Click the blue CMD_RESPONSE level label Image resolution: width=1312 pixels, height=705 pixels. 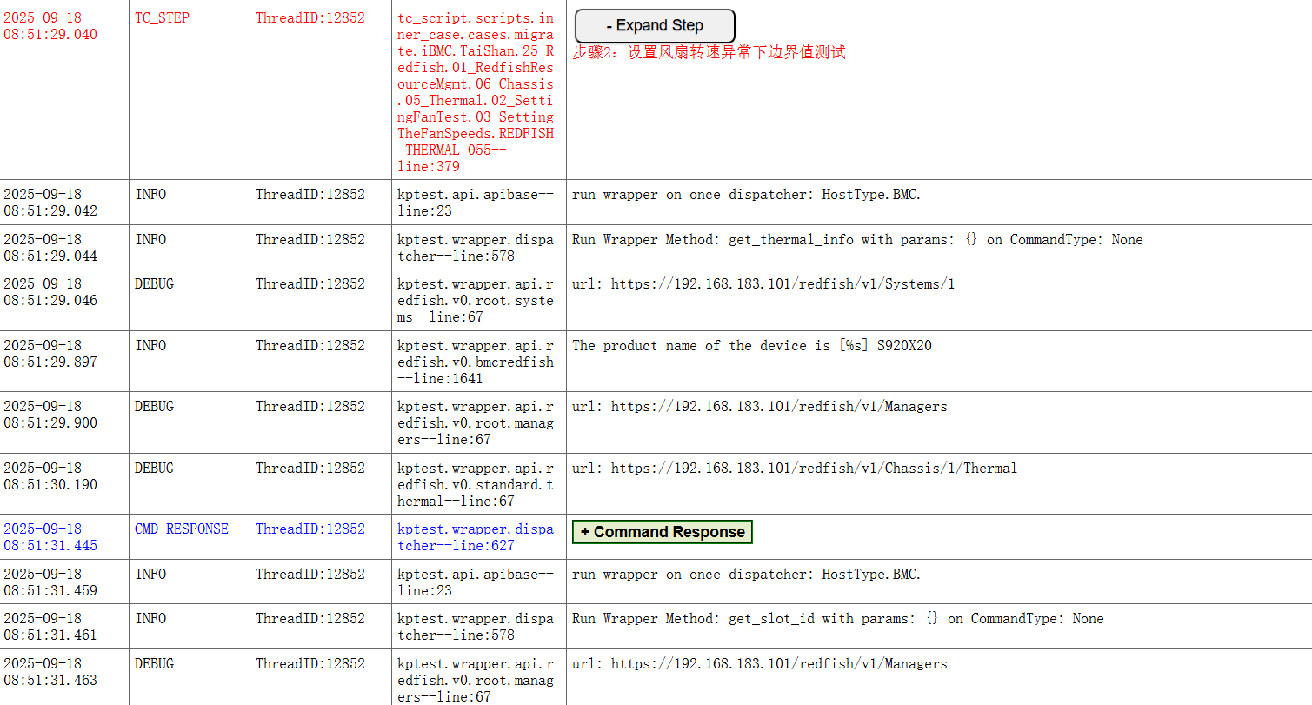click(181, 529)
